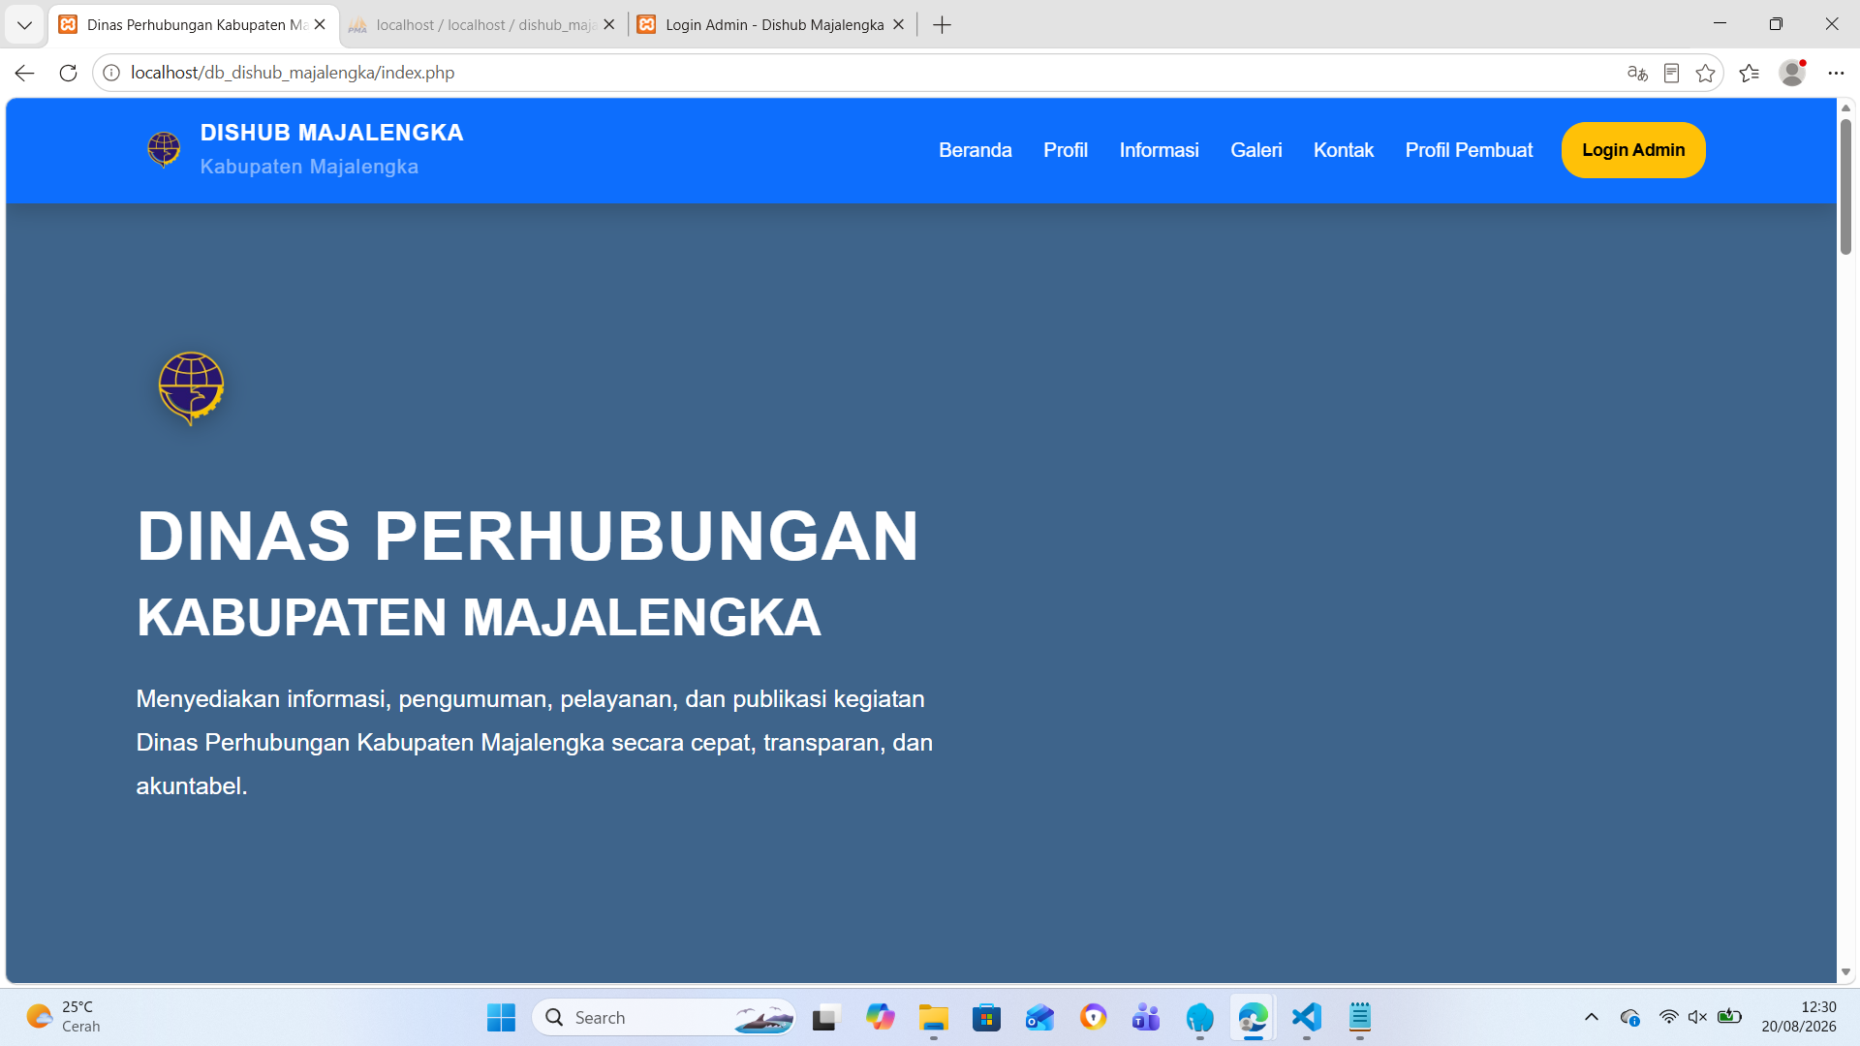The image size is (1860, 1046).
Task: Open the battery status tray icon
Action: tap(1729, 1017)
